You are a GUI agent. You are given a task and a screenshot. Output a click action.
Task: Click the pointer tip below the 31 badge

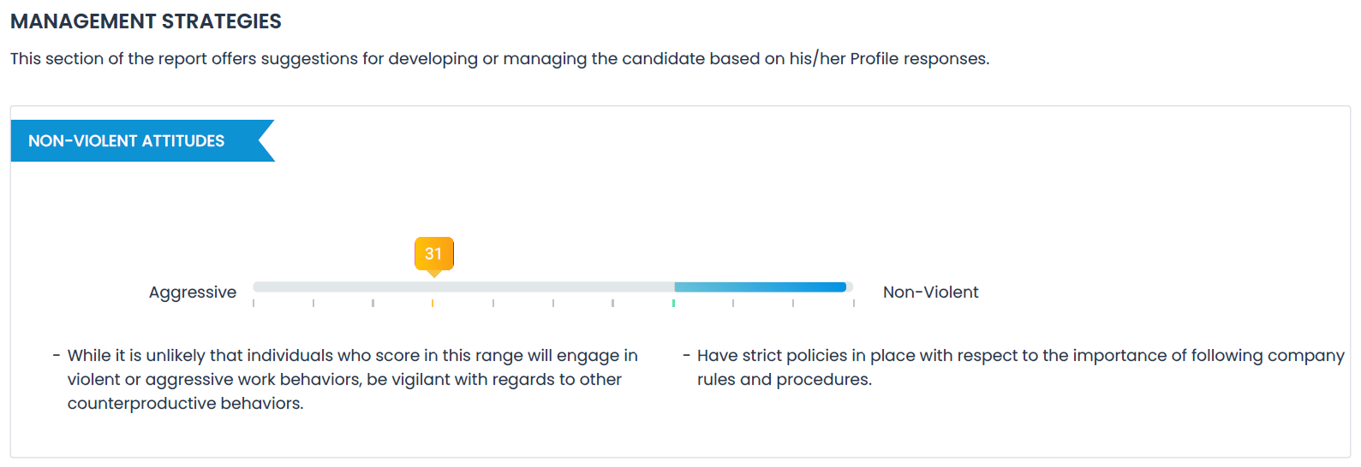[434, 274]
